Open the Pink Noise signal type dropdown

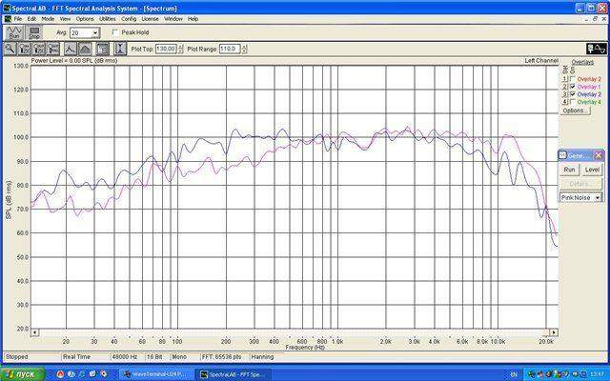[598, 197]
